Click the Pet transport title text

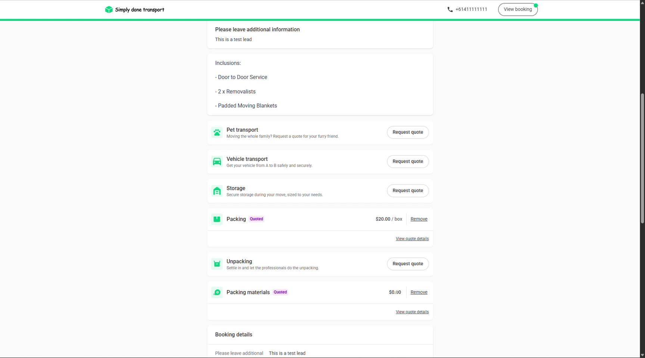242,130
